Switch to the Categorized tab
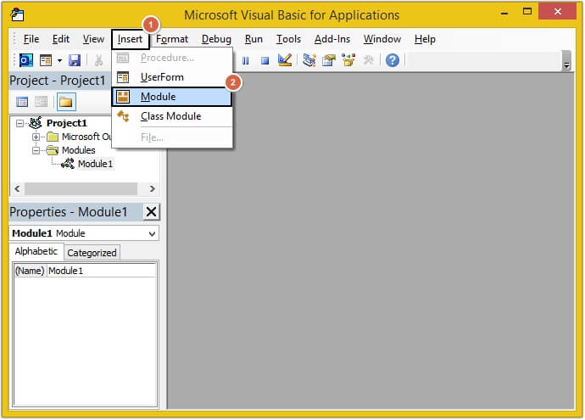 coord(92,253)
